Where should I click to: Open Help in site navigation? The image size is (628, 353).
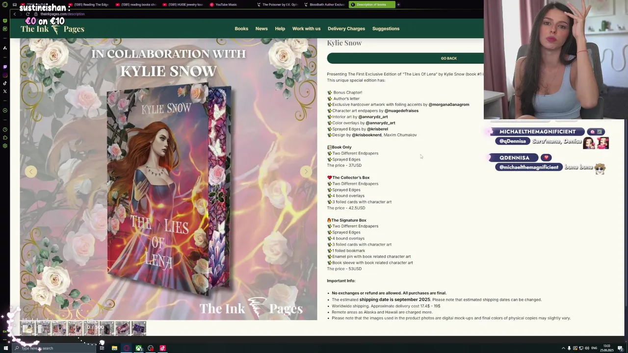coord(280,29)
